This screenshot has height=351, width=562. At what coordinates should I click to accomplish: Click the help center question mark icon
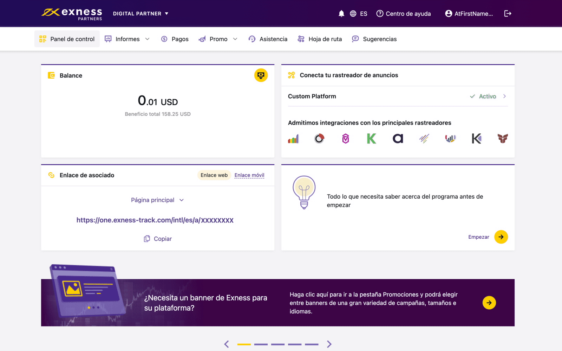(380, 14)
